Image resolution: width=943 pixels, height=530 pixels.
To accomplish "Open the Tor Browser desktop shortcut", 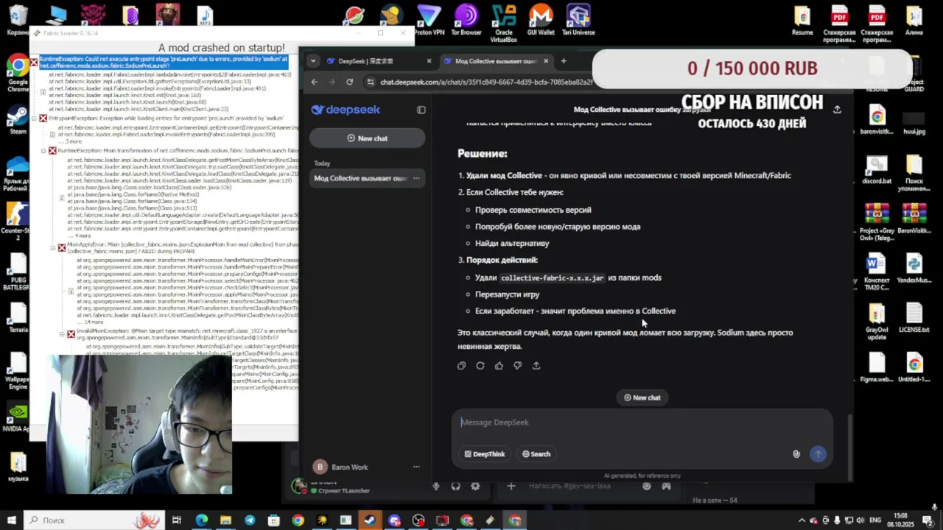I will 466,21.
